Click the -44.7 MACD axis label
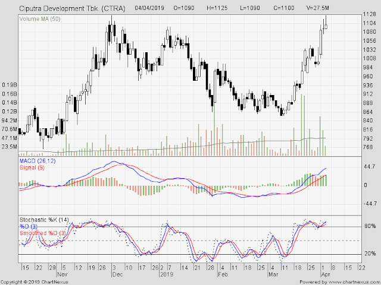381x285 pixels. pos(370,203)
